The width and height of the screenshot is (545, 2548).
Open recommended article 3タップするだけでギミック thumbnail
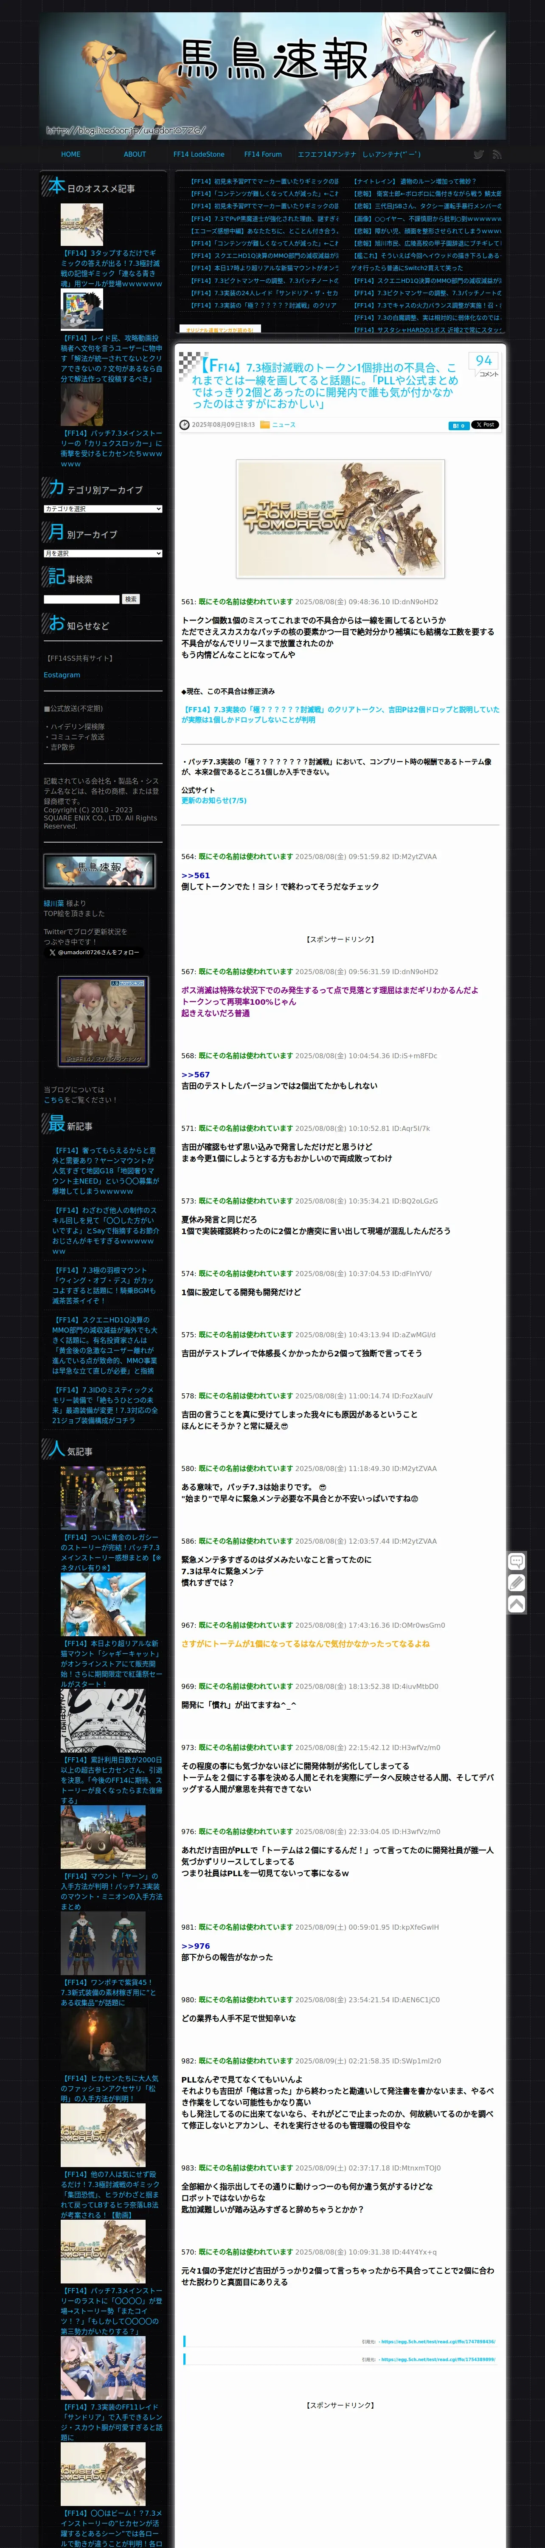click(x=81, y=225)
